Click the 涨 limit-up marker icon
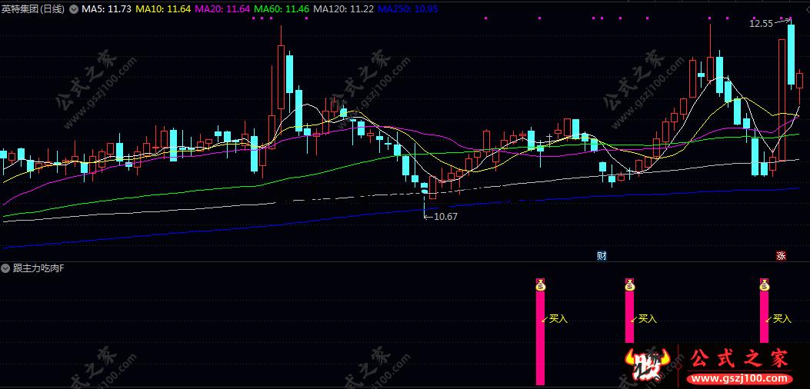 [781, 256]
